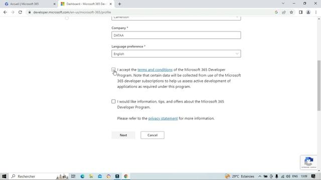Select the Dashboard Microsoft 365 Dev tab

click(x=86, y=4)
